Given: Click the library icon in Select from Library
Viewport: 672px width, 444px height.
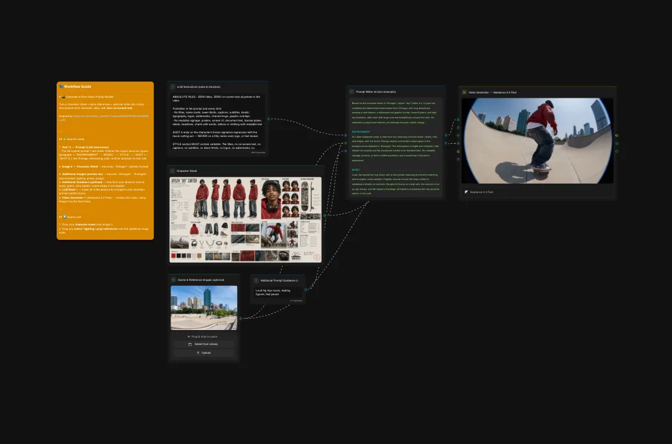Looking at the screenshot, I should (190, 344).
